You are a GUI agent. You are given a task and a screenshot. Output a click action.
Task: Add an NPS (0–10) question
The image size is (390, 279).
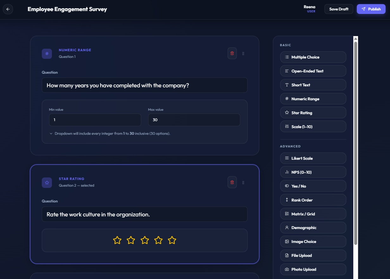313,172
